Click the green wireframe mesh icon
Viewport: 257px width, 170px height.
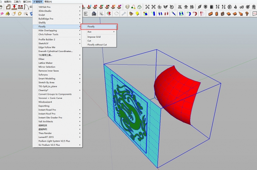pyautogui.click(x=139, y=7)
